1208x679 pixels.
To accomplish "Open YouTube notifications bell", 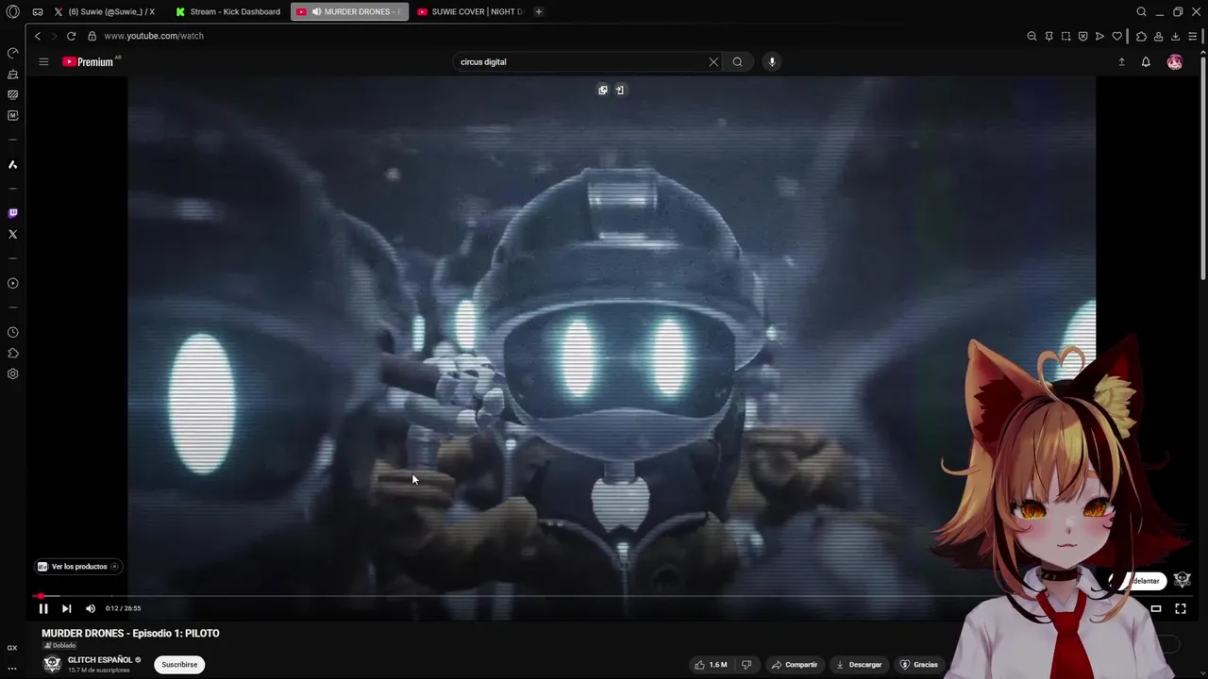I will point(1146,62).
